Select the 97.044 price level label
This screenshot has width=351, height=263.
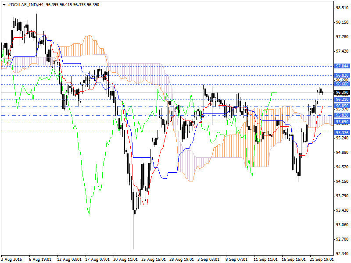[342, 66]
